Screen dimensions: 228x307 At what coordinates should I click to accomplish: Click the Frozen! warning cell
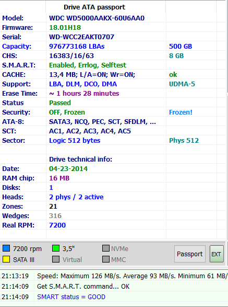[181, 112]
